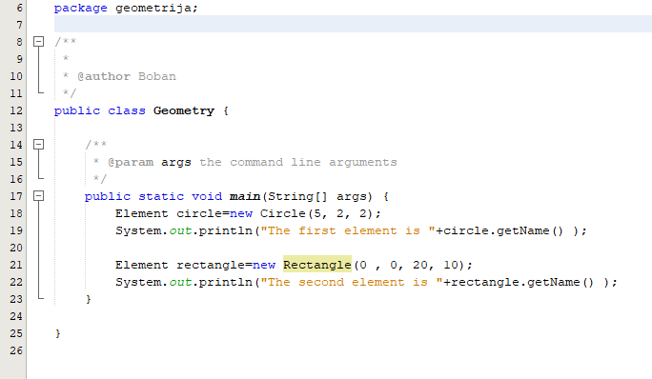Click the closing brace on line 25
Image resolution: width=652 pixels, height=379 pixels.
pos(58,333)
